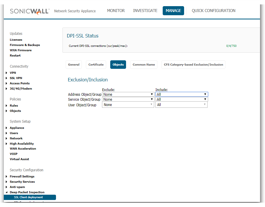Collapse the Deep Packet Inspection arrow
The height and width of the screenshot is (207, 265).
pos(6,192)
